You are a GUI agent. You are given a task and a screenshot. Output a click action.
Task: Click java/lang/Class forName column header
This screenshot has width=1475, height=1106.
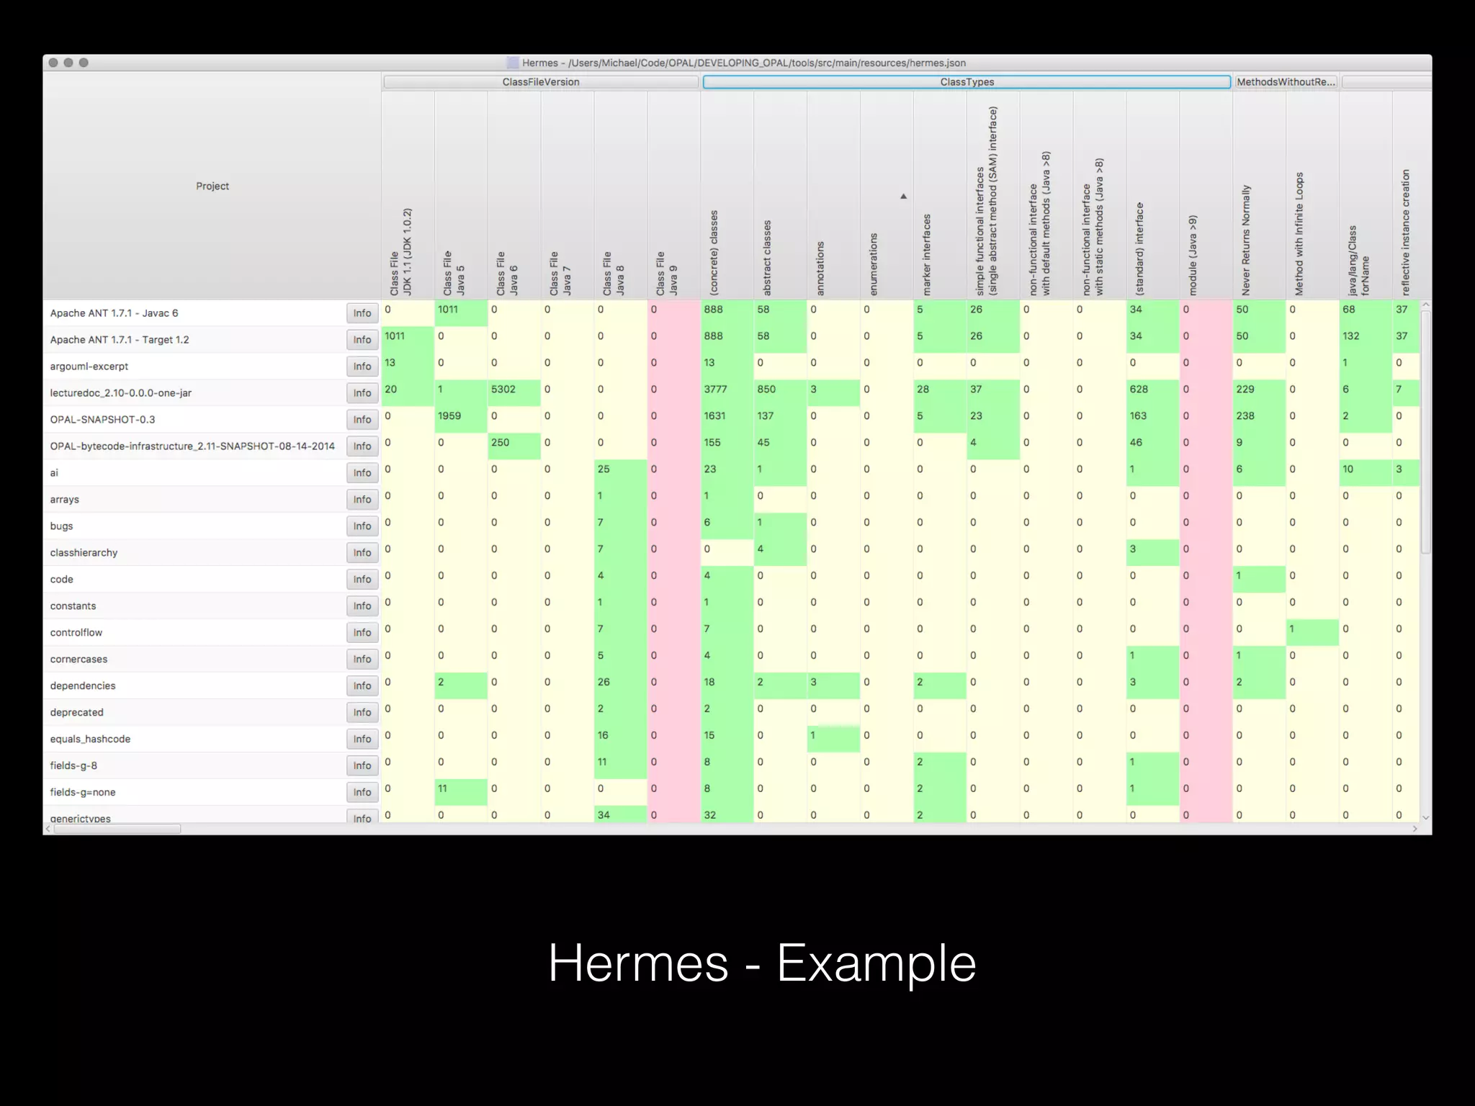point(1366,194)
